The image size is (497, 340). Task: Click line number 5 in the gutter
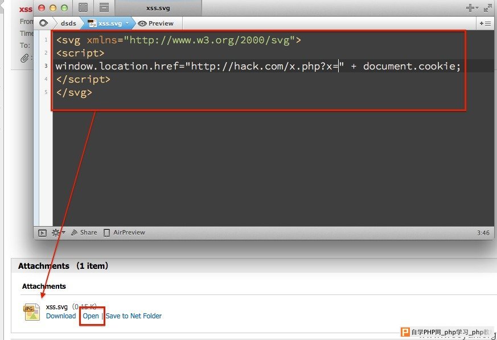click(x=46, y=92)
